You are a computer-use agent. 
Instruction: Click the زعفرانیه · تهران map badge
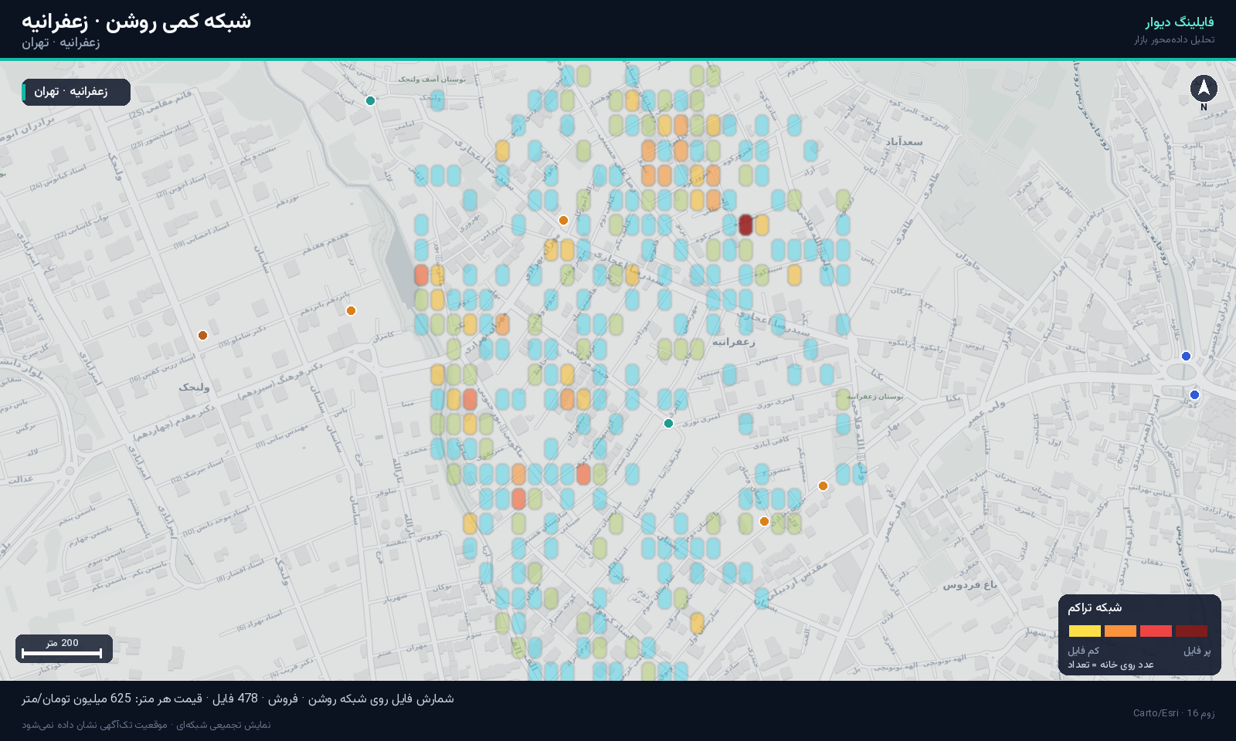coord(76,92)
